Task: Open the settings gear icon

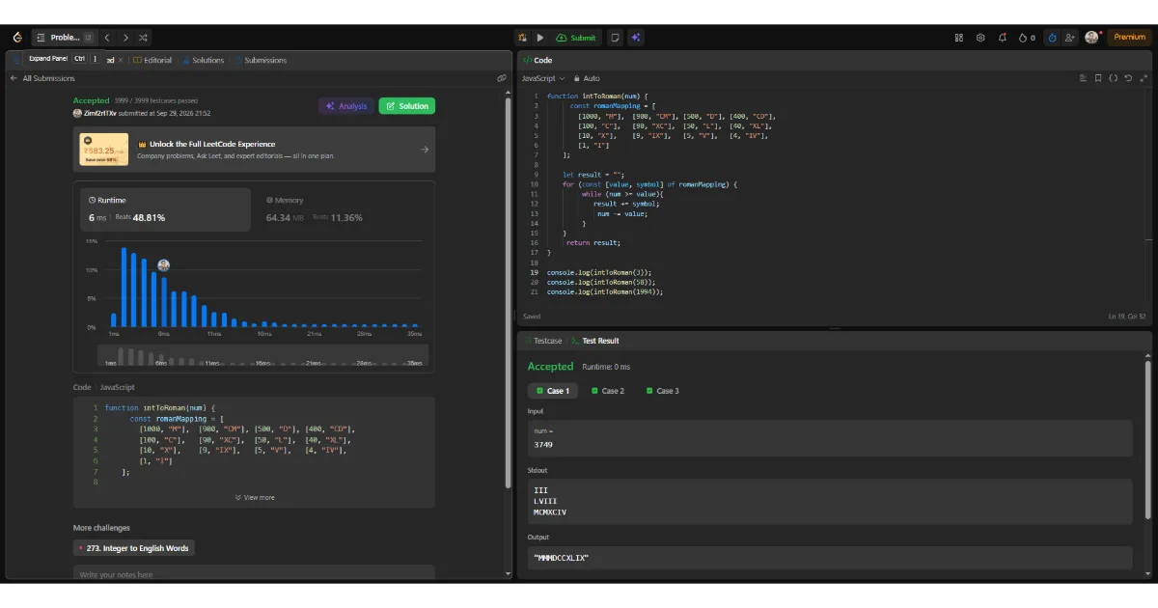Action: (x=980, y=38)
